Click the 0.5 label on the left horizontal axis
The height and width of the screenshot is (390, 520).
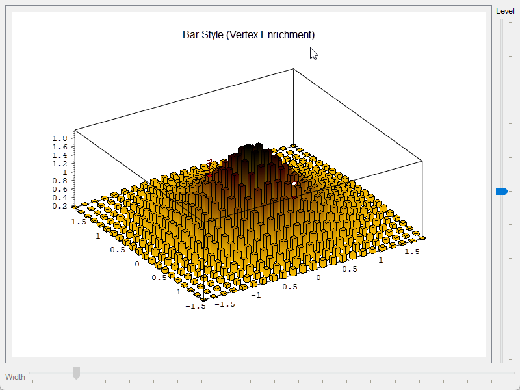pyautogui.click(x=118, y=250)
